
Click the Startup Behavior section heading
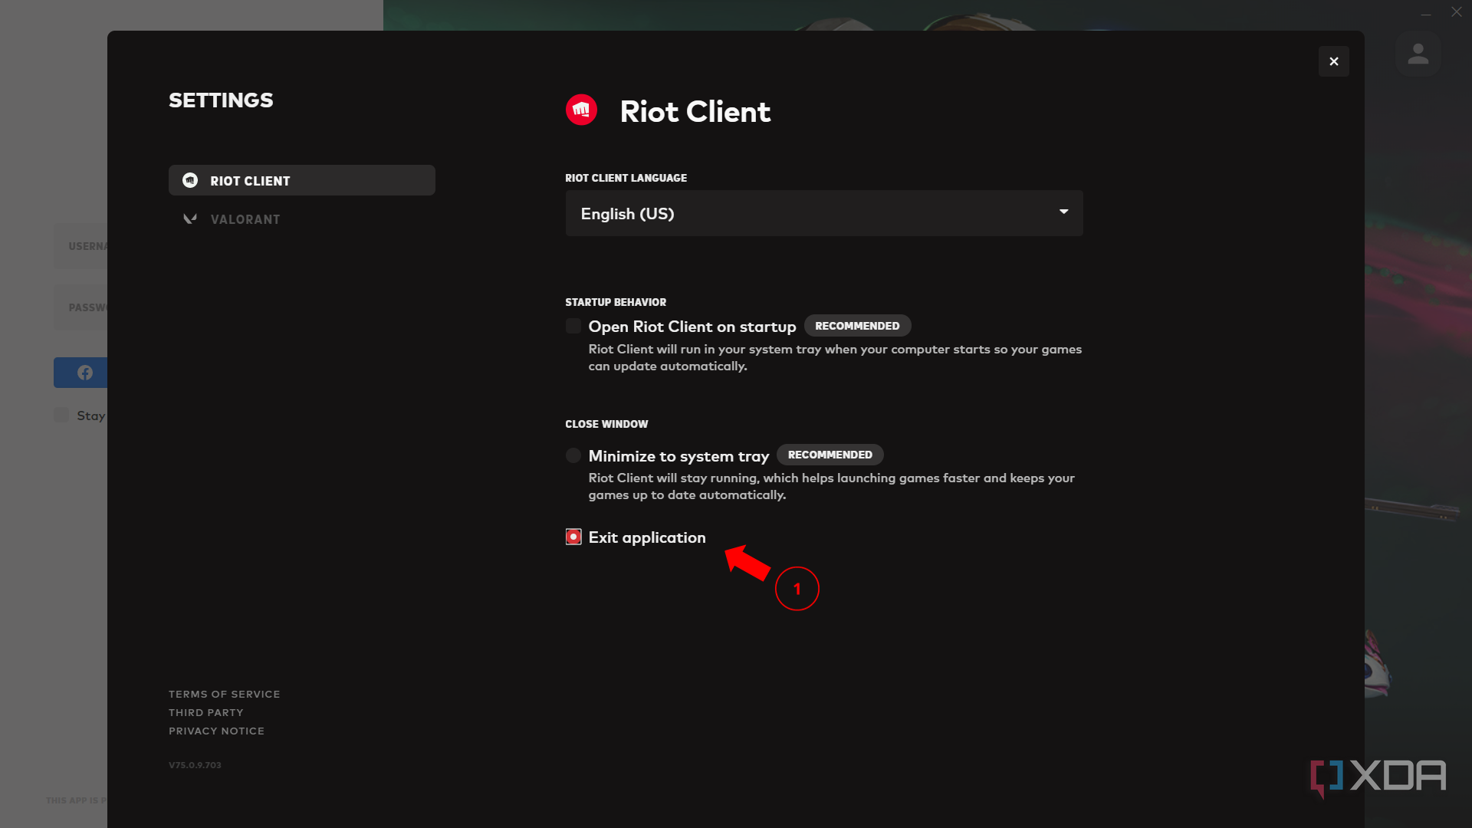click(616, 302)
